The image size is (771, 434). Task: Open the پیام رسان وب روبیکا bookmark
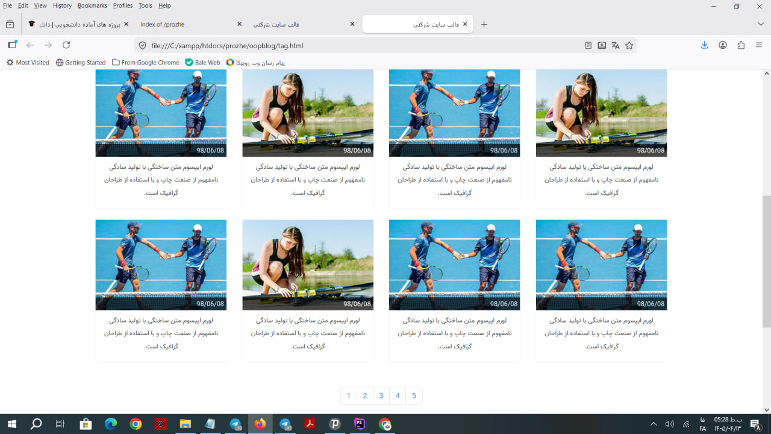click(255, 63)
